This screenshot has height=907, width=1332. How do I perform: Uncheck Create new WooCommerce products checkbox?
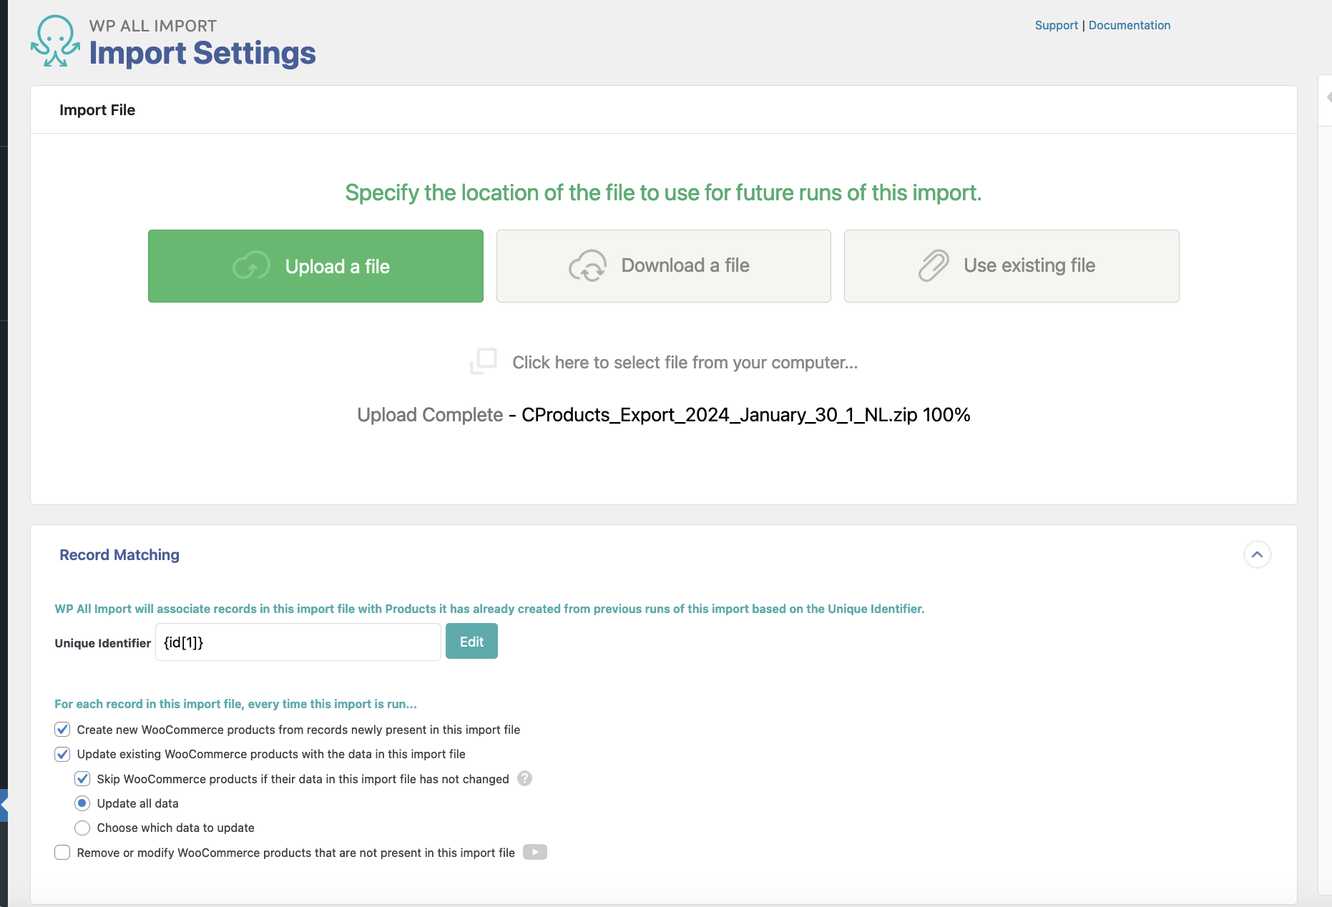(62, 730)
